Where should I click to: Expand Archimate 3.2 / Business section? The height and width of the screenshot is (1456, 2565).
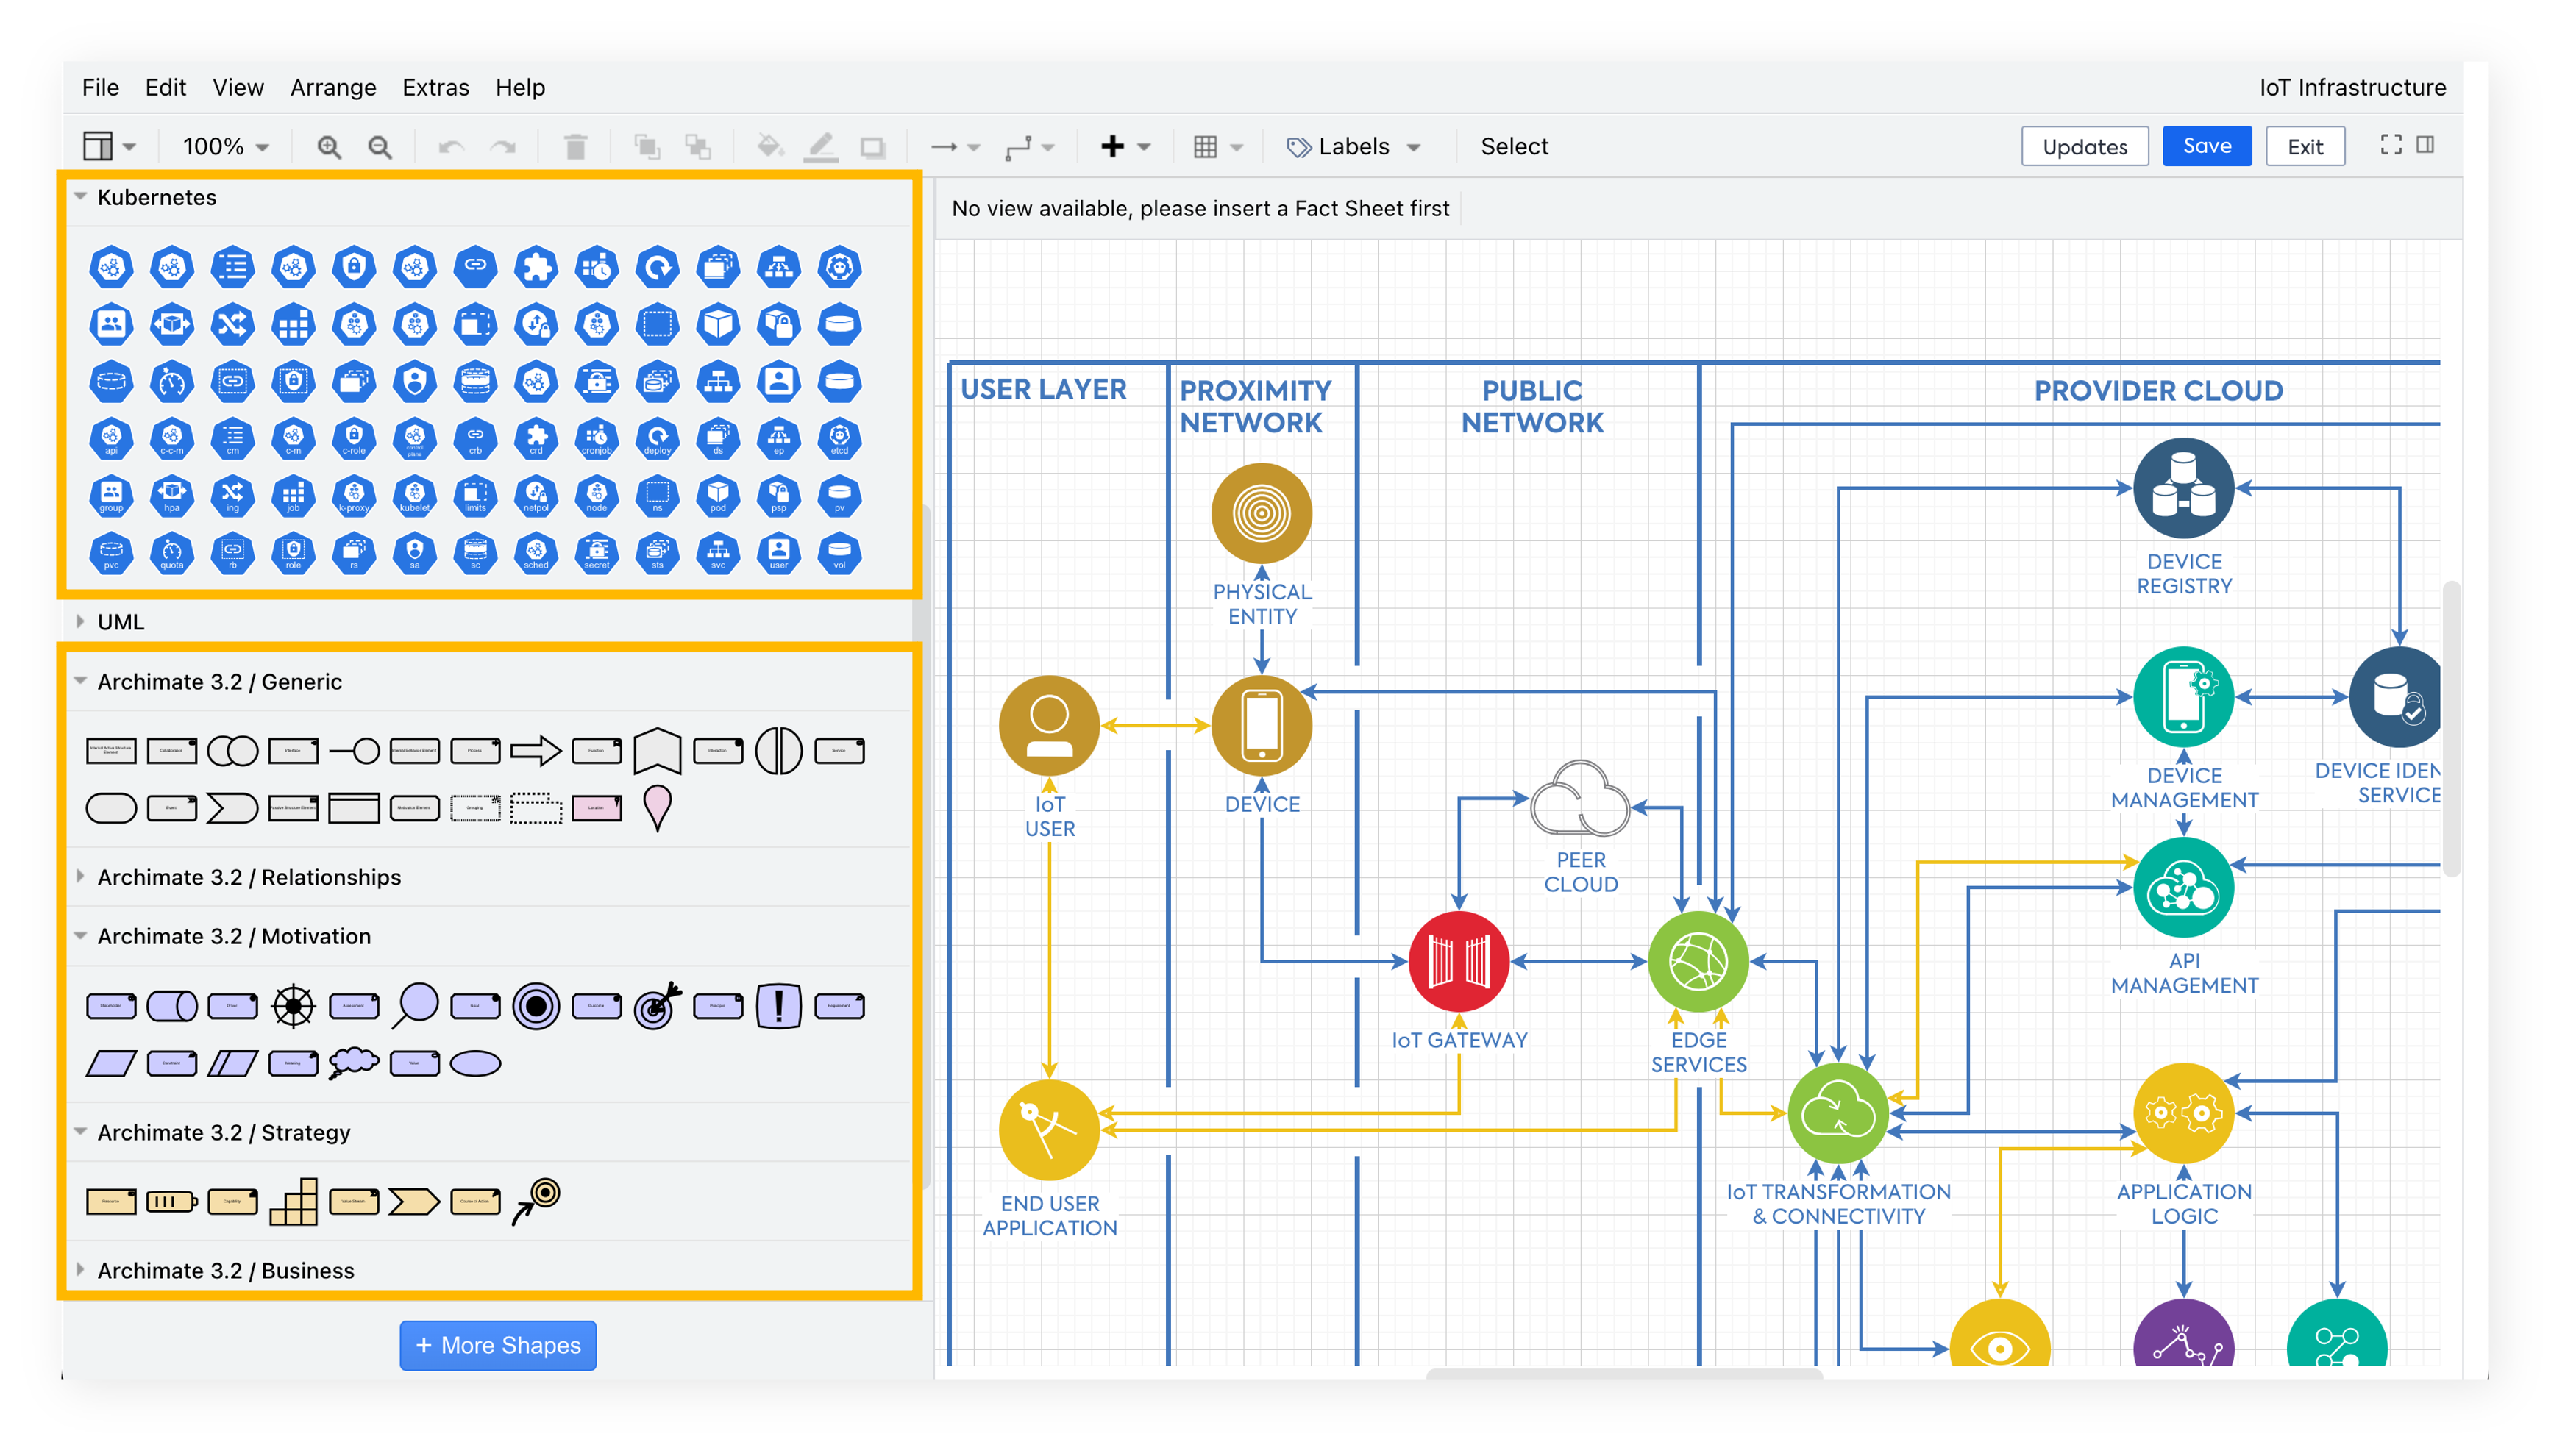(x=80, y=1270)
